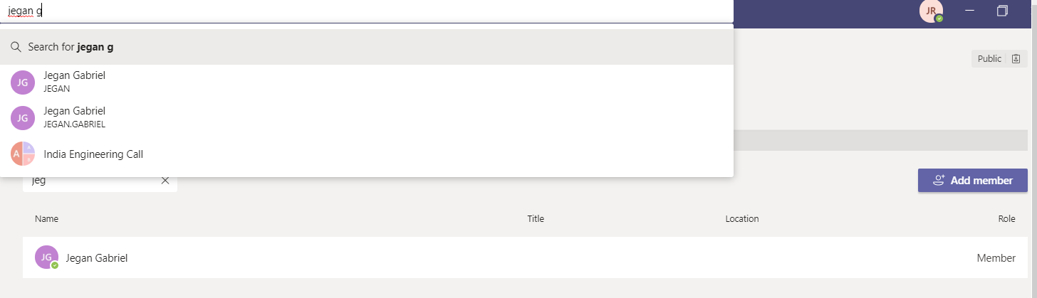
Task: Pick the India Engineering Call suggestion
Action: (x=367, y=154)
